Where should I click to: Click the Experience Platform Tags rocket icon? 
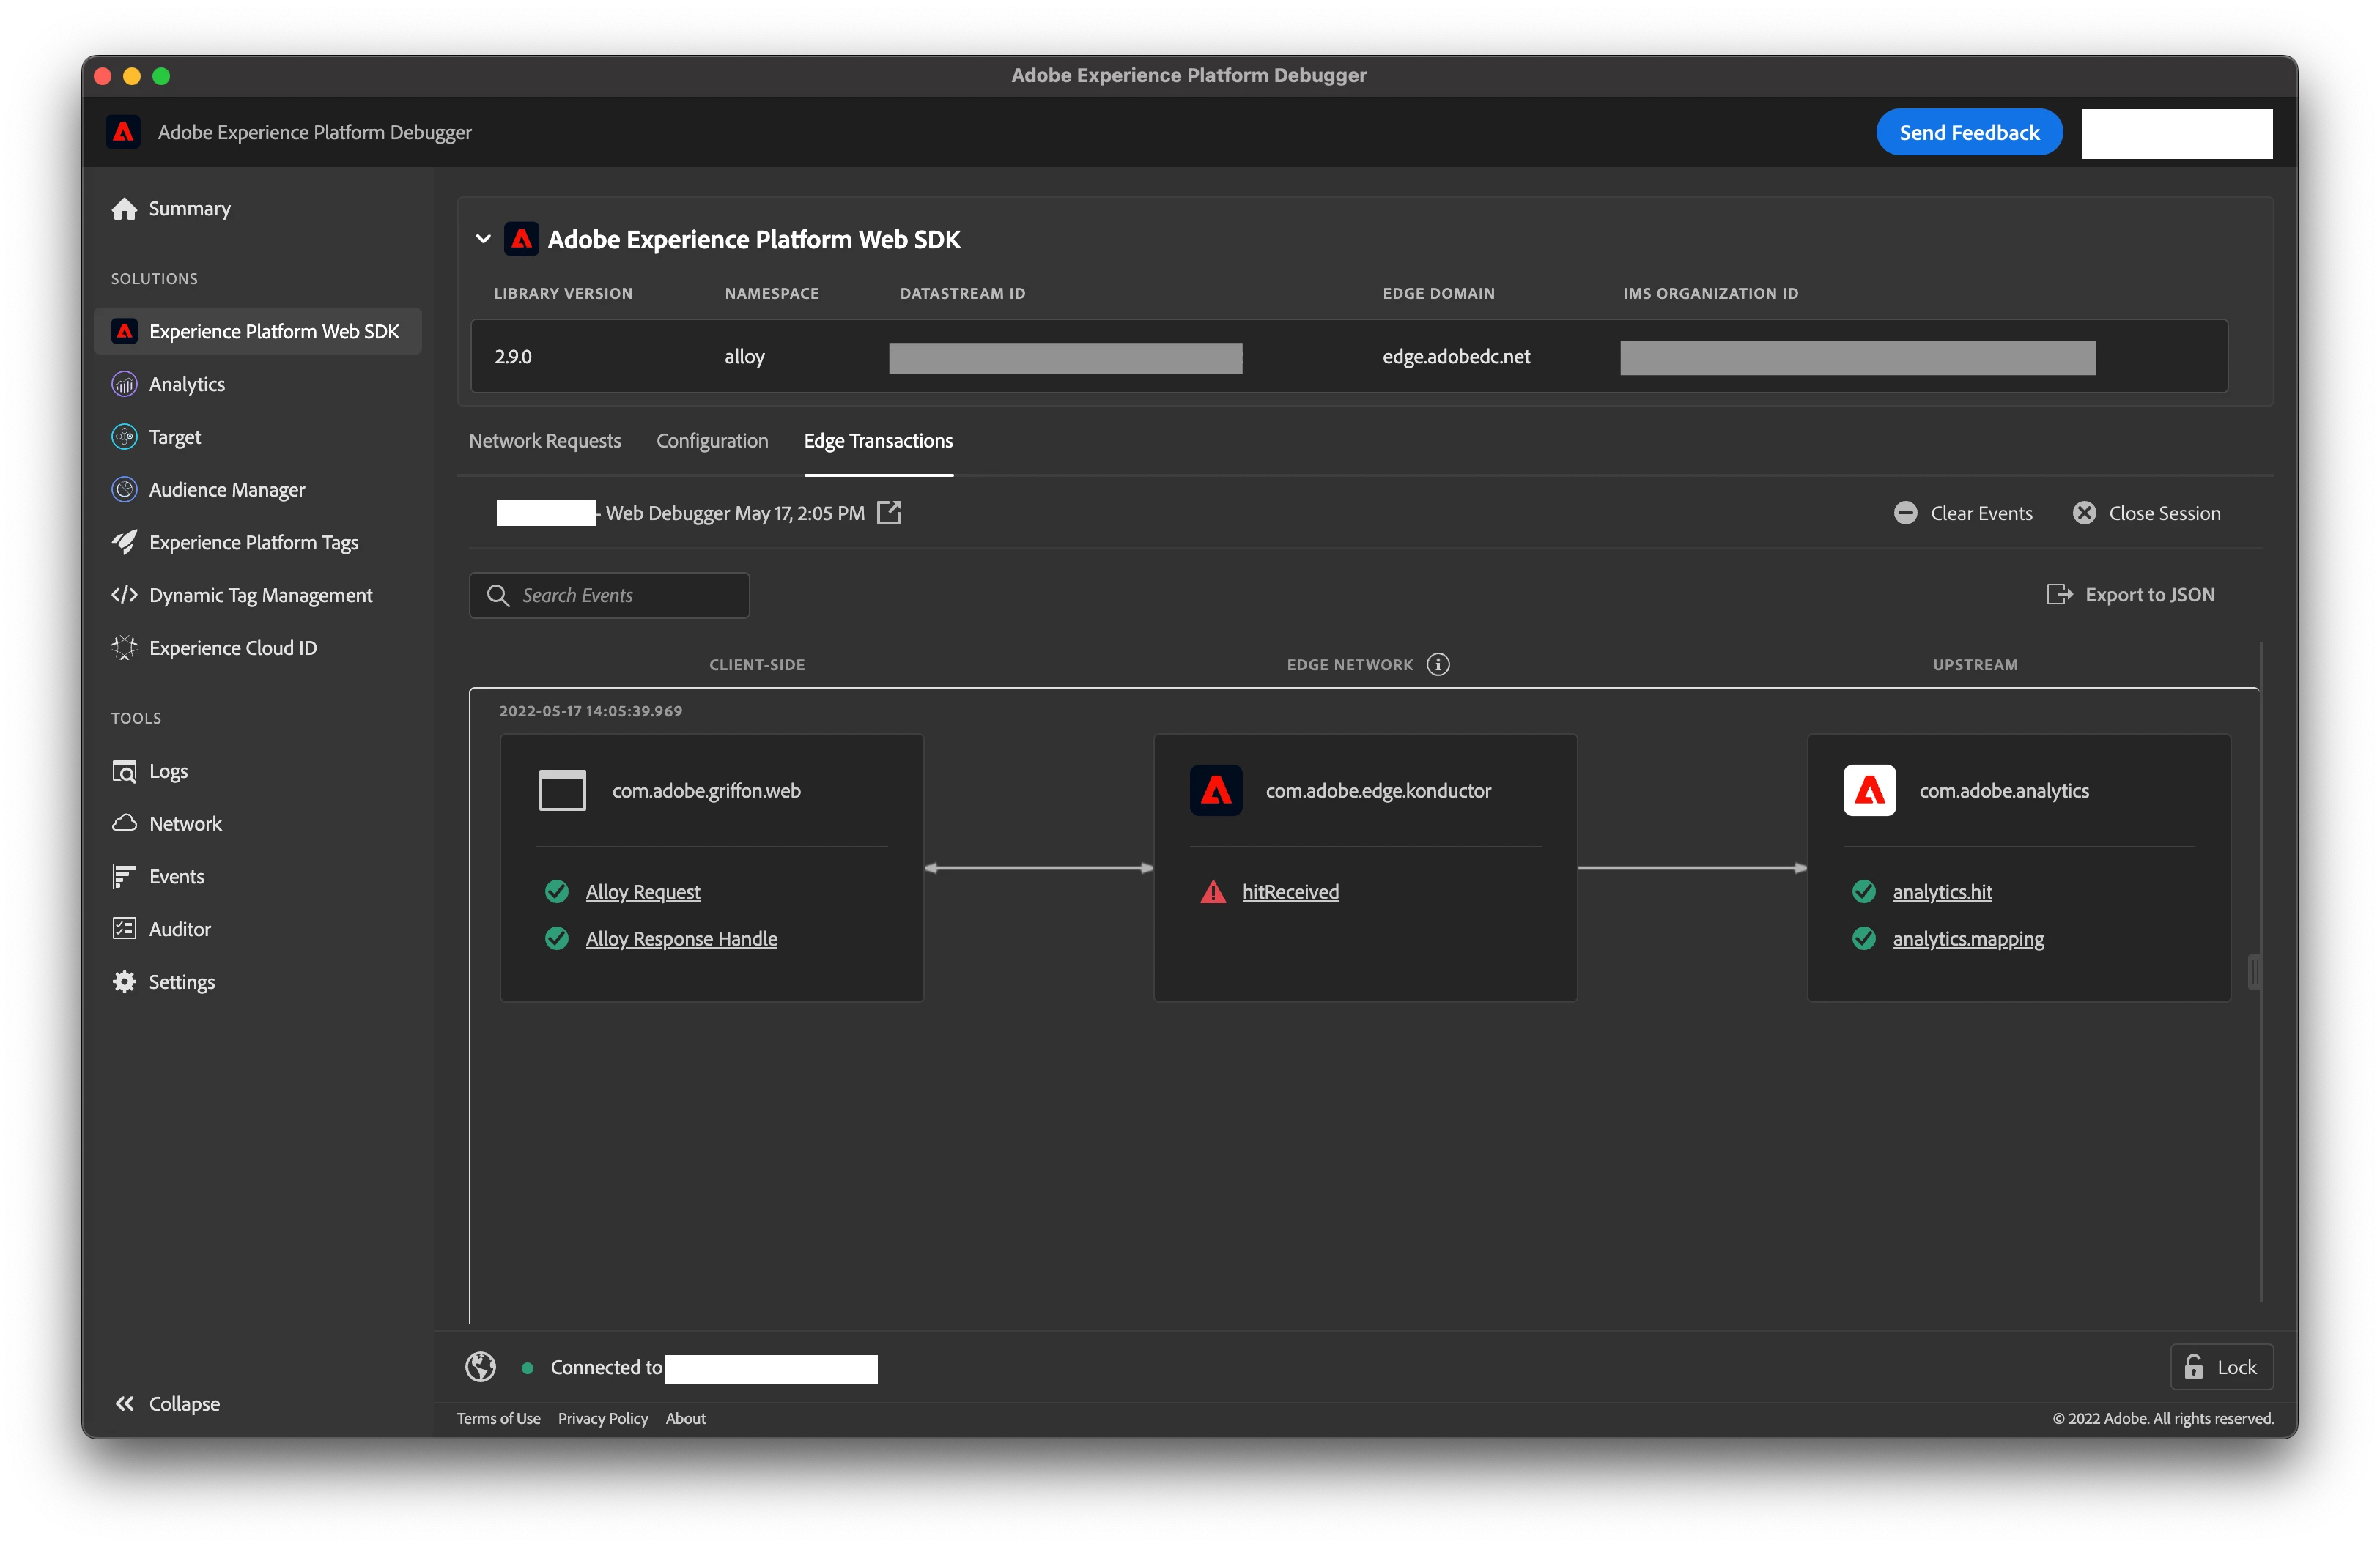coord(124,543)
